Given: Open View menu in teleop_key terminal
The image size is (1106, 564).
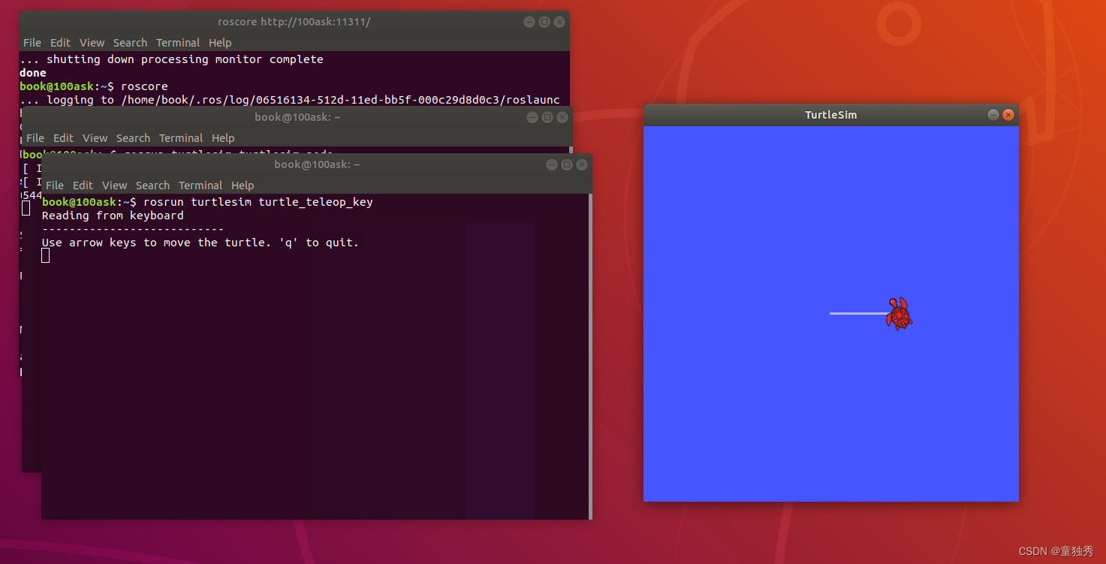Looking at the screenshot, I should click(115, 185).
